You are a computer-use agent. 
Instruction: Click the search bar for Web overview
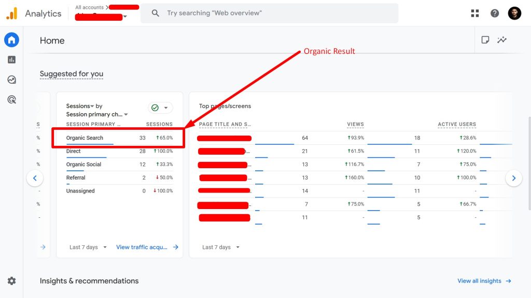(270, 13)
